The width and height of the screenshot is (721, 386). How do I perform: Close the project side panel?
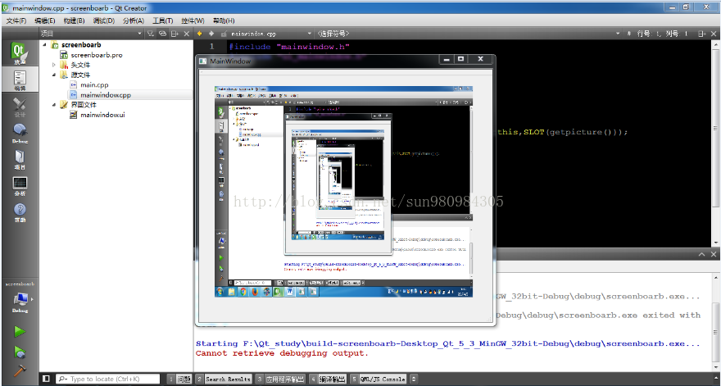coord(187,34)
